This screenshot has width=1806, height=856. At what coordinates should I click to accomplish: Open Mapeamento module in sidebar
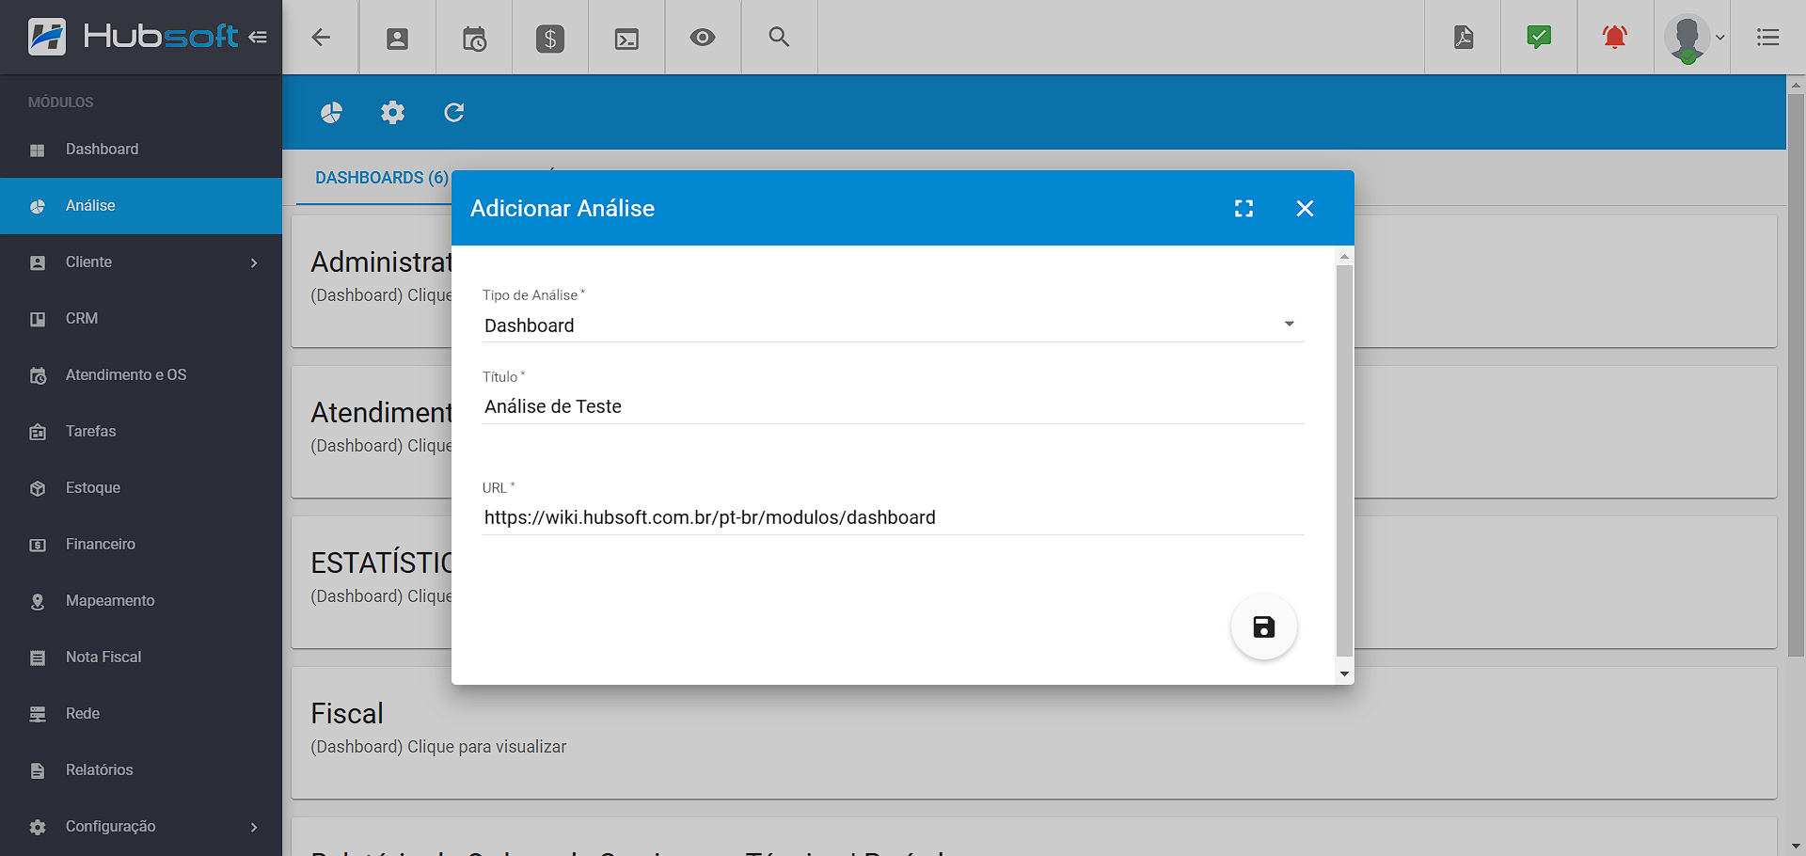[141, 601]
